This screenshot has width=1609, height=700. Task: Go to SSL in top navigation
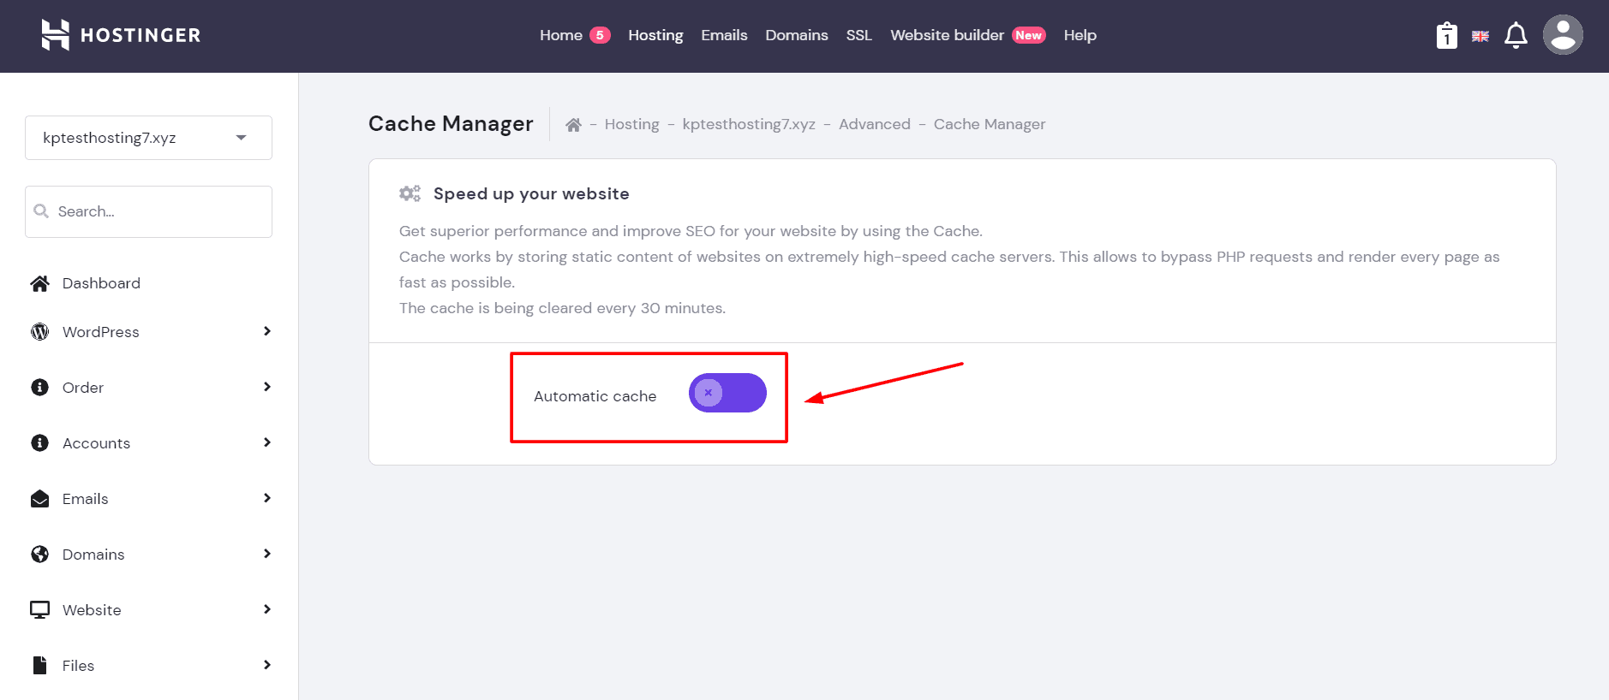pyautogui.click(x=858, y=35)
